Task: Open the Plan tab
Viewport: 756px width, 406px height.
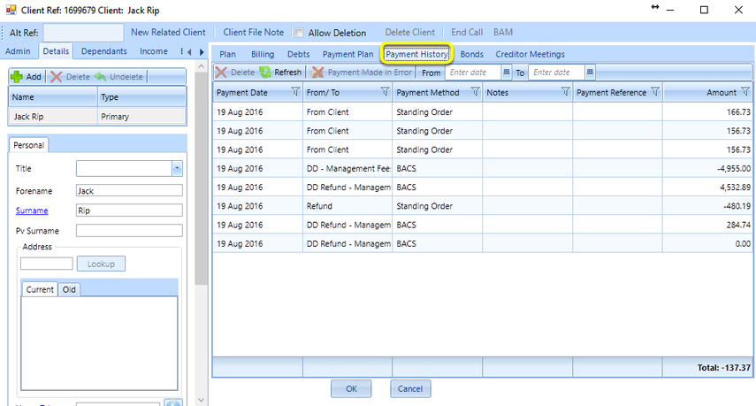Action: tap(227, 55)
